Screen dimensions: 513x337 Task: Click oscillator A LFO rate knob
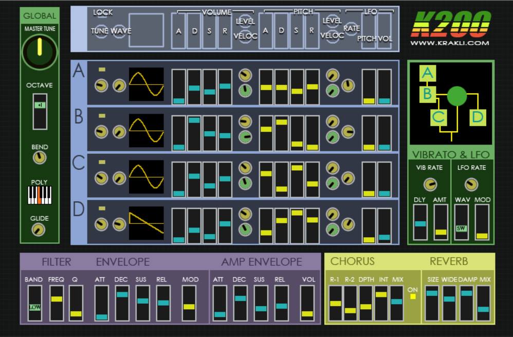348,85
